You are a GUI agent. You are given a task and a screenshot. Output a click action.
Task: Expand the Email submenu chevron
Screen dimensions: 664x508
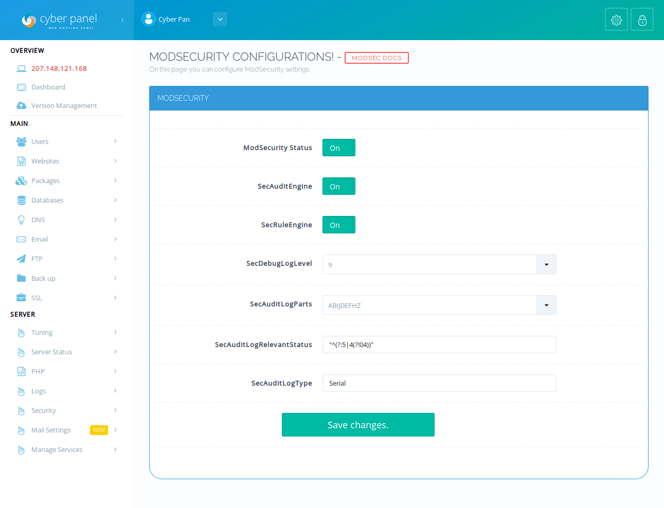pyautogui.click(x=115, y=239)
